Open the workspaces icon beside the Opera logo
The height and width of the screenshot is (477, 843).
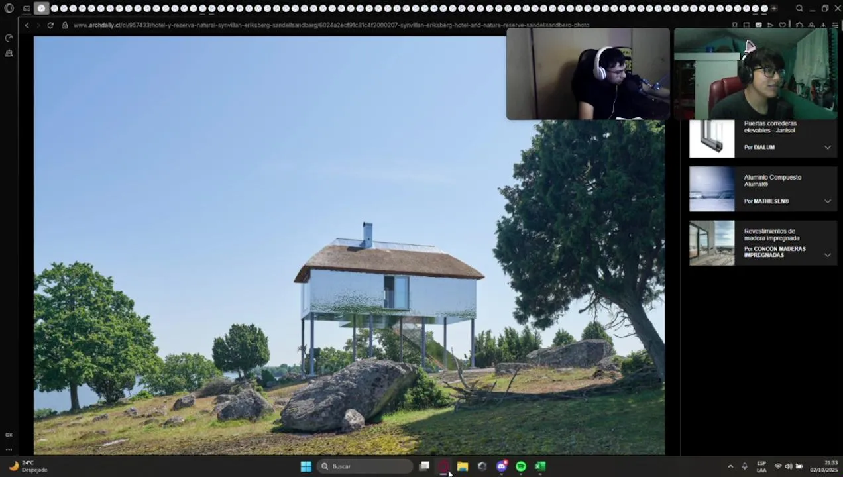point(27,9)
